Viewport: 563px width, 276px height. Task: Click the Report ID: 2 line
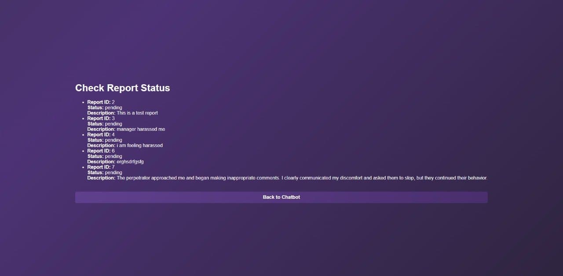point(101,102)
